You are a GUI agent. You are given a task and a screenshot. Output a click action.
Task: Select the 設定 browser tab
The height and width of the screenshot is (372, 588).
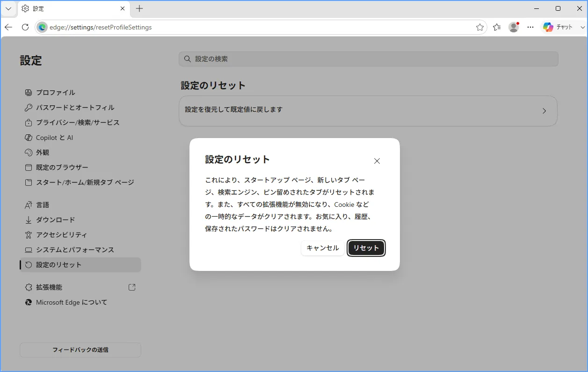[x=74, y=8]
